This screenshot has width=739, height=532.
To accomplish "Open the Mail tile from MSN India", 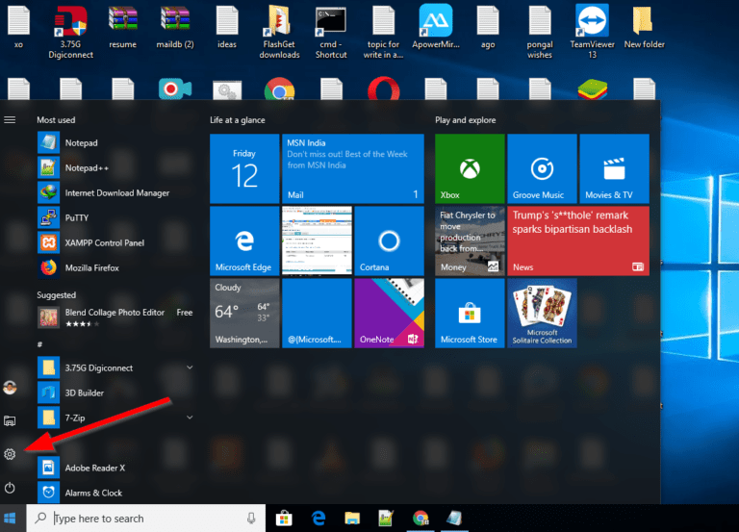I will [x=352, y=168].
